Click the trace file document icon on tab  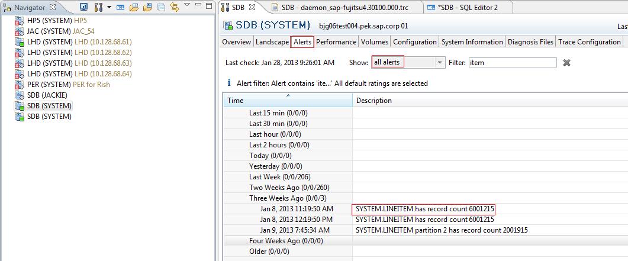click(275, 7)
